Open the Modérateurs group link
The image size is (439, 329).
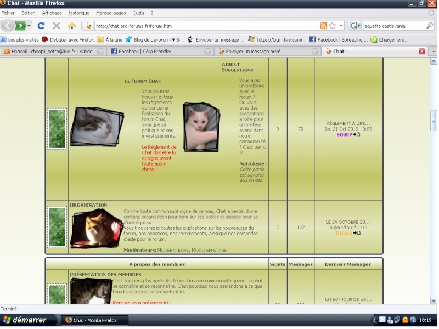click(173, 251)
